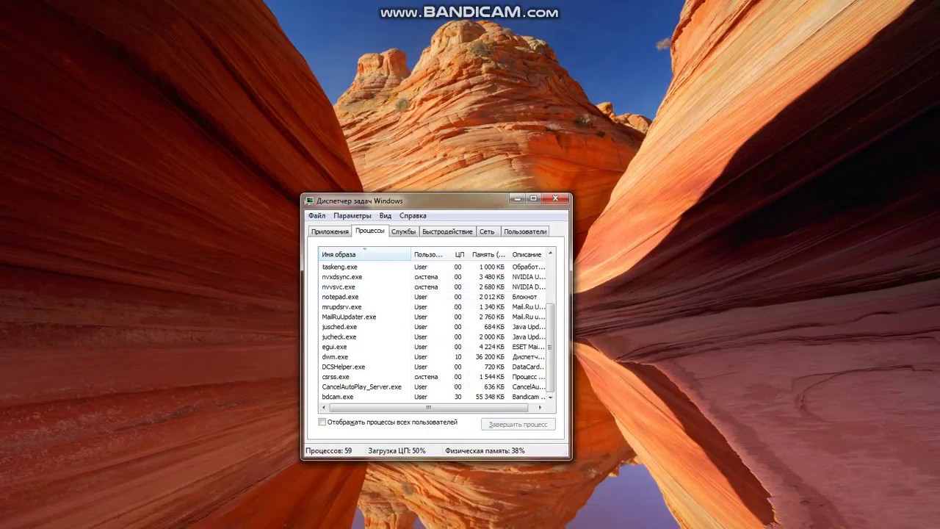Open the Параметры menu
The image size is (940, 529).
coord(352,216)
